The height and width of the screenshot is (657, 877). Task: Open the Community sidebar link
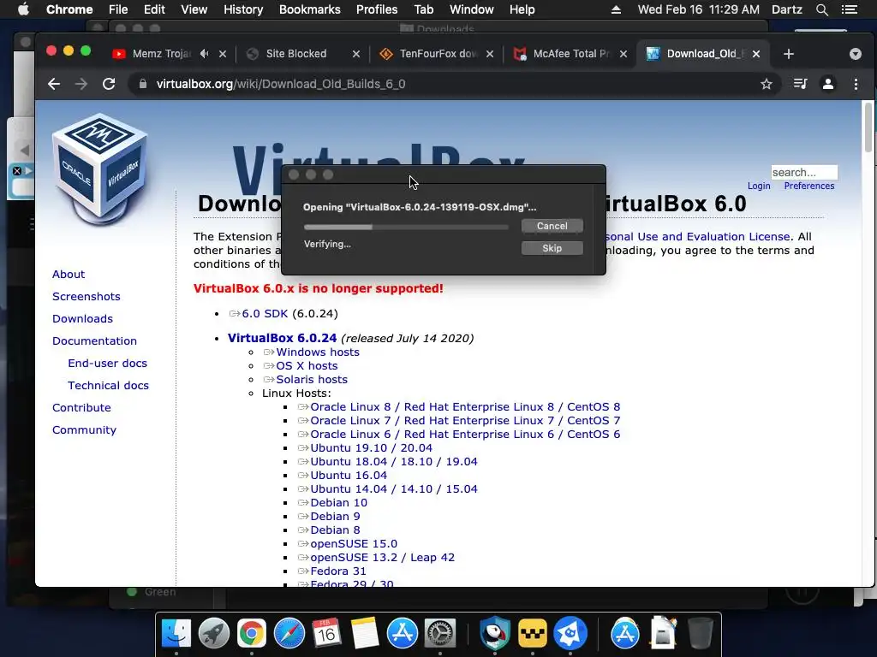[84, 430]
